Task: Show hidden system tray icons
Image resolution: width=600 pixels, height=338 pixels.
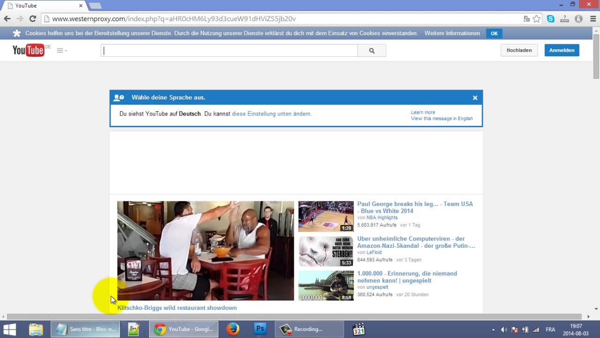Action: [x=493, y=330]
